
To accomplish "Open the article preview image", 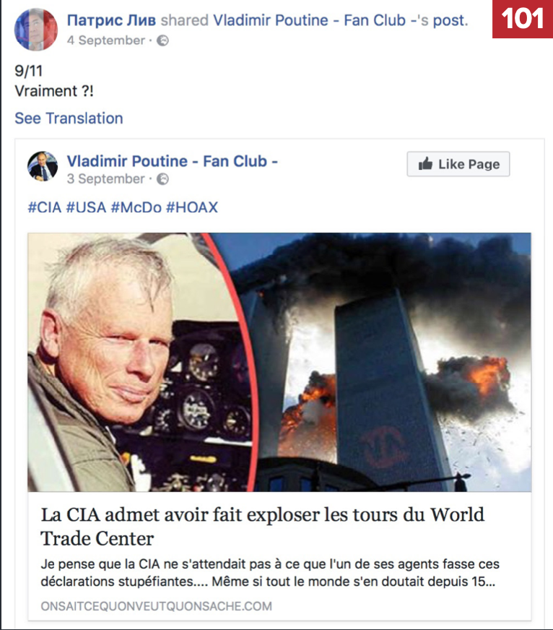I will [x=279, y=362].
